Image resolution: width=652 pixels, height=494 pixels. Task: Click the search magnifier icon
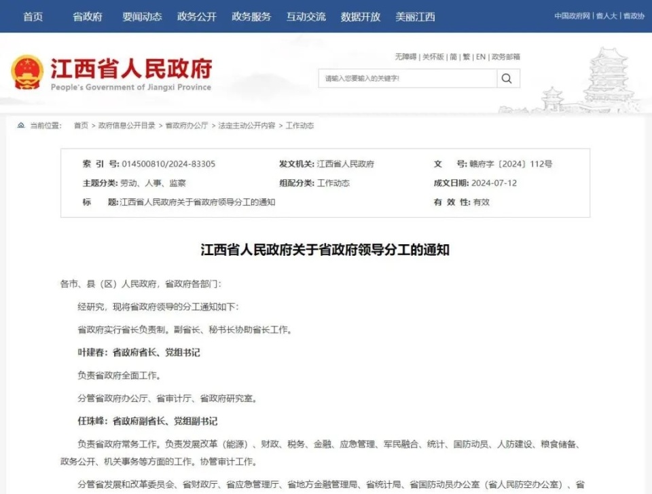coord(507,79)
